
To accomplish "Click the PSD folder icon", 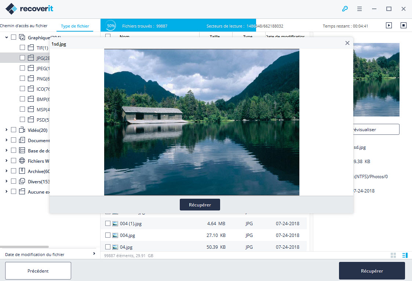I will (31, 119).
